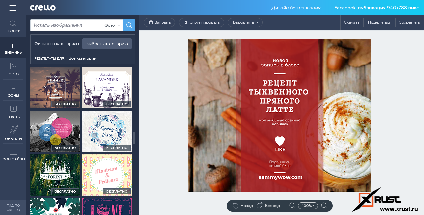Screen dimensions: 424x215
Task: Open the Тексты text panel
Action: pyautogui.click(x=13, y=112)
